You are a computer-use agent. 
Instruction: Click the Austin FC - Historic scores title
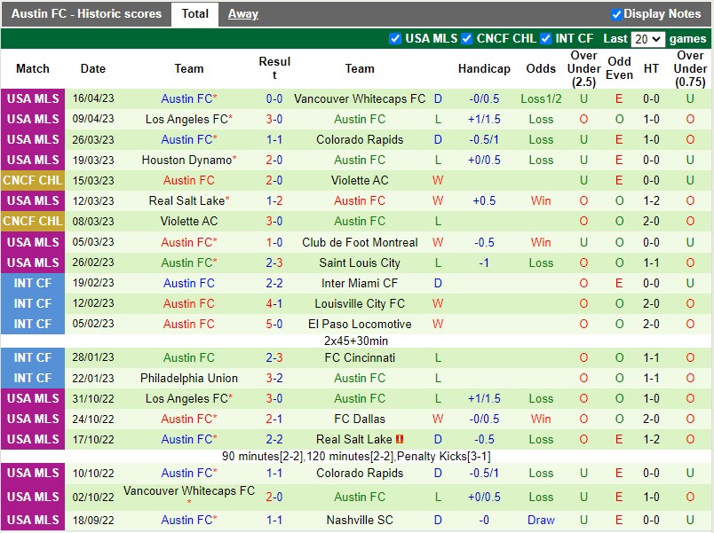click(x=86, y=14)
